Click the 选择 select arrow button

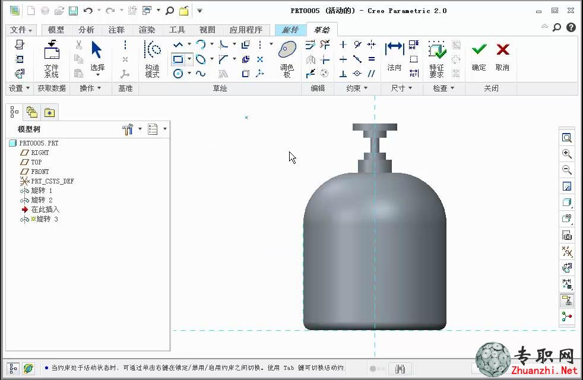(x=97, y=58)
